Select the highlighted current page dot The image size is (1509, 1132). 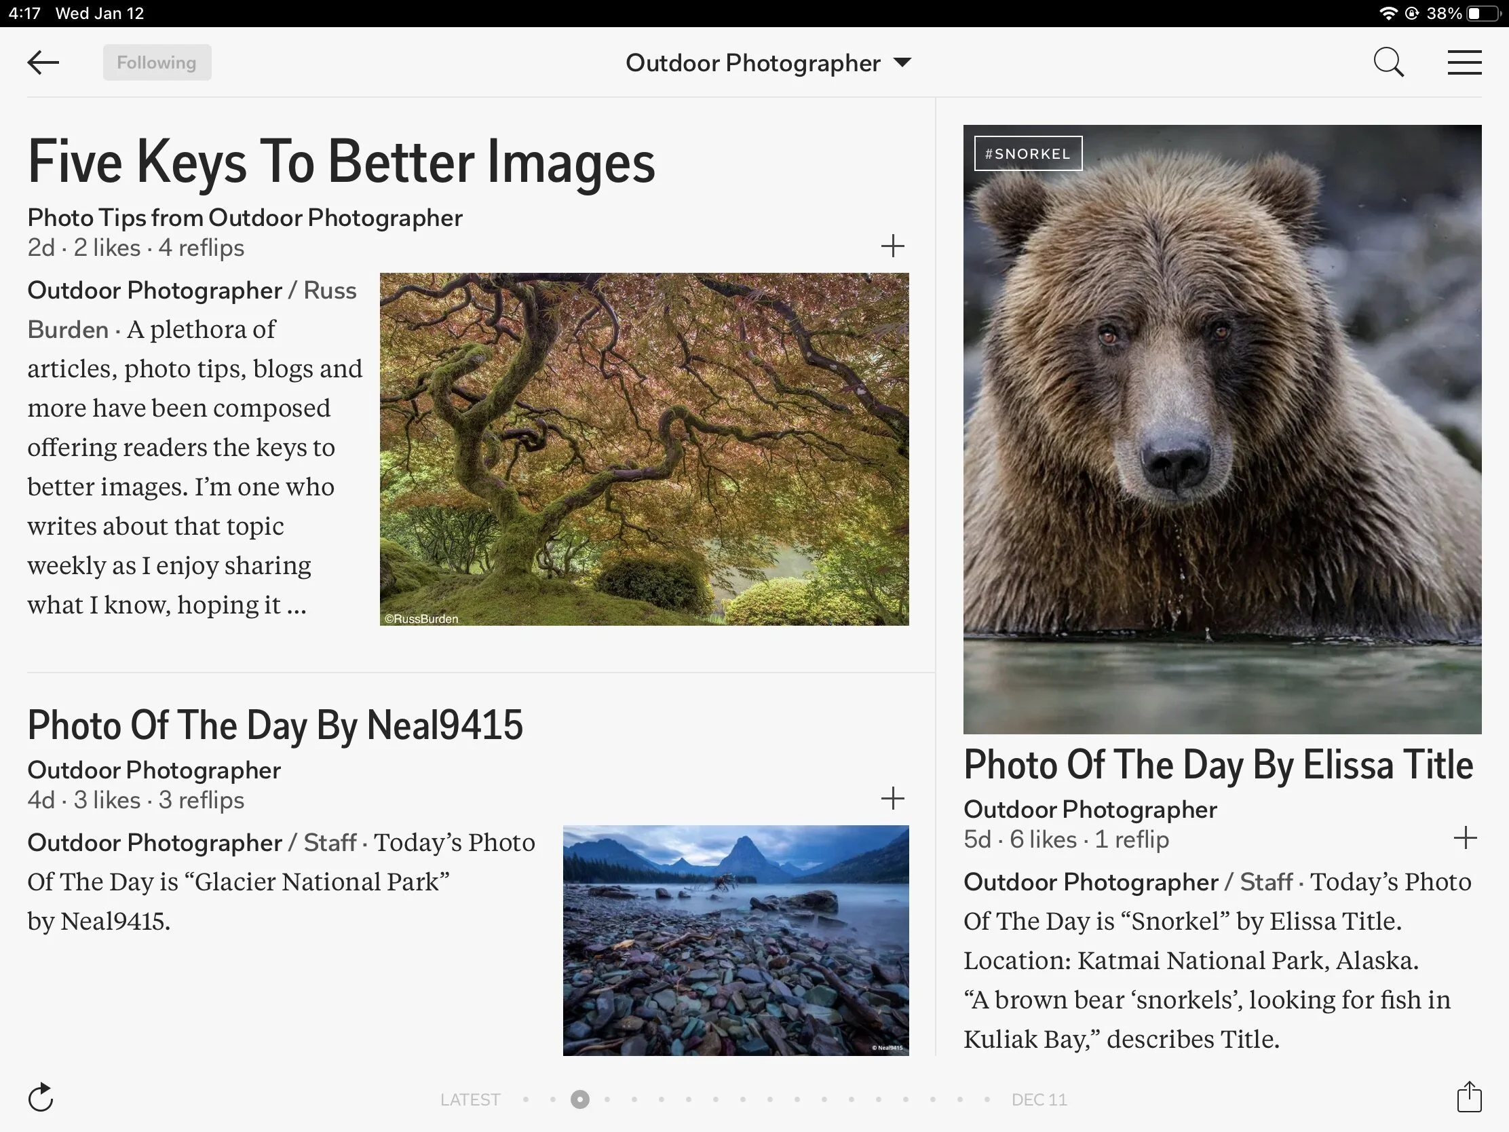click(580, 1099)
